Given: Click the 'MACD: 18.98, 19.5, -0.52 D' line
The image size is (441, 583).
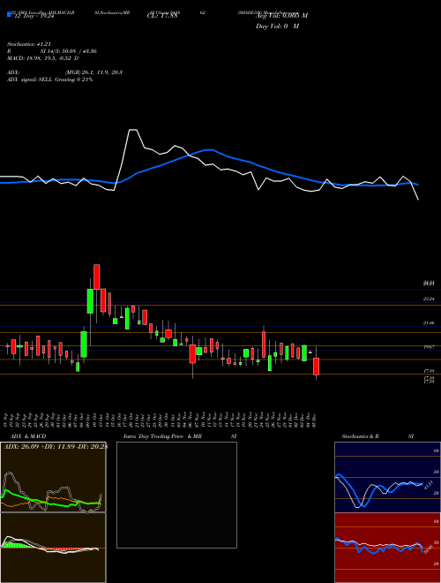Looking at the screenshot, I should click(42, 58).
